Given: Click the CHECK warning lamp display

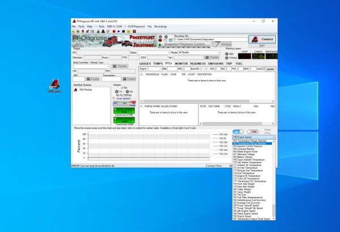Looking at the screenshot, I should [258, 56].
